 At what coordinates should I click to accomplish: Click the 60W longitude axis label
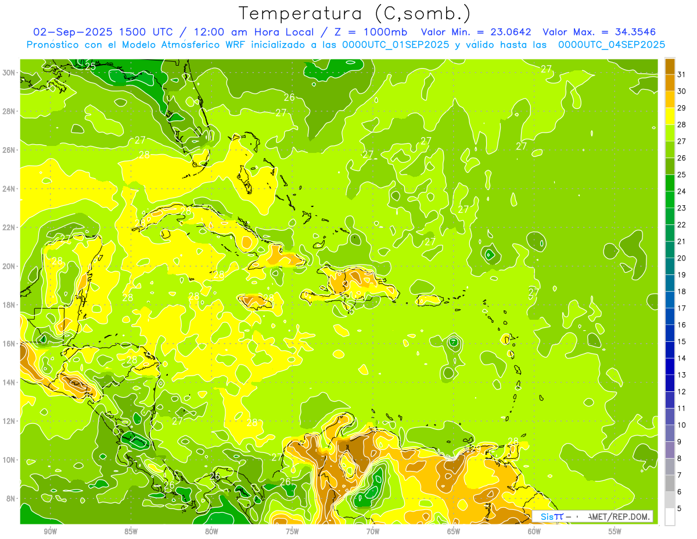(534, 531)
